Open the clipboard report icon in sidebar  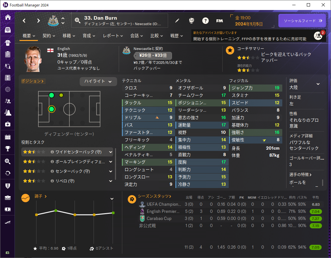[8, 55]
